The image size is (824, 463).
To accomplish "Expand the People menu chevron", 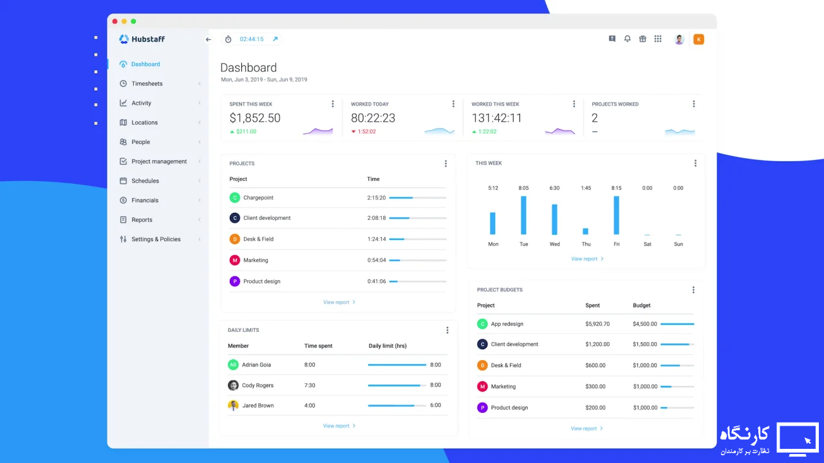I will click(200, 142).
